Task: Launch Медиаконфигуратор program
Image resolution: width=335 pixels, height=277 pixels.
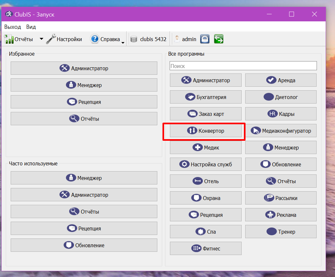Action: click(281, 131)
